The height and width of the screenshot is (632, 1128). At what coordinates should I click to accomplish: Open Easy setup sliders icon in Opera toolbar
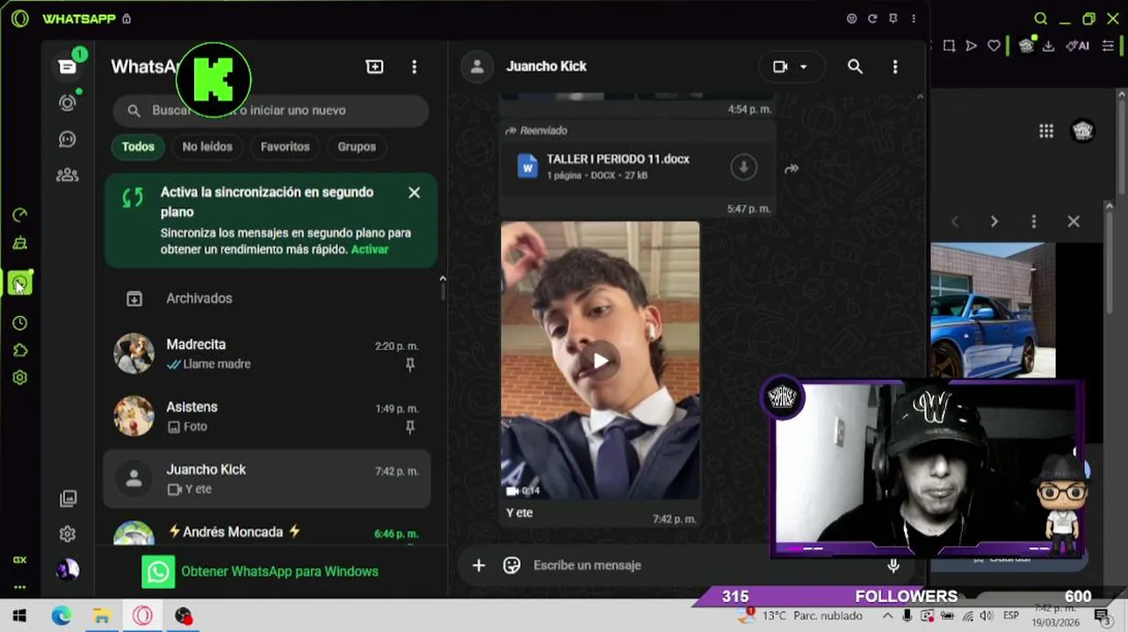click(x=1109, y=46)
